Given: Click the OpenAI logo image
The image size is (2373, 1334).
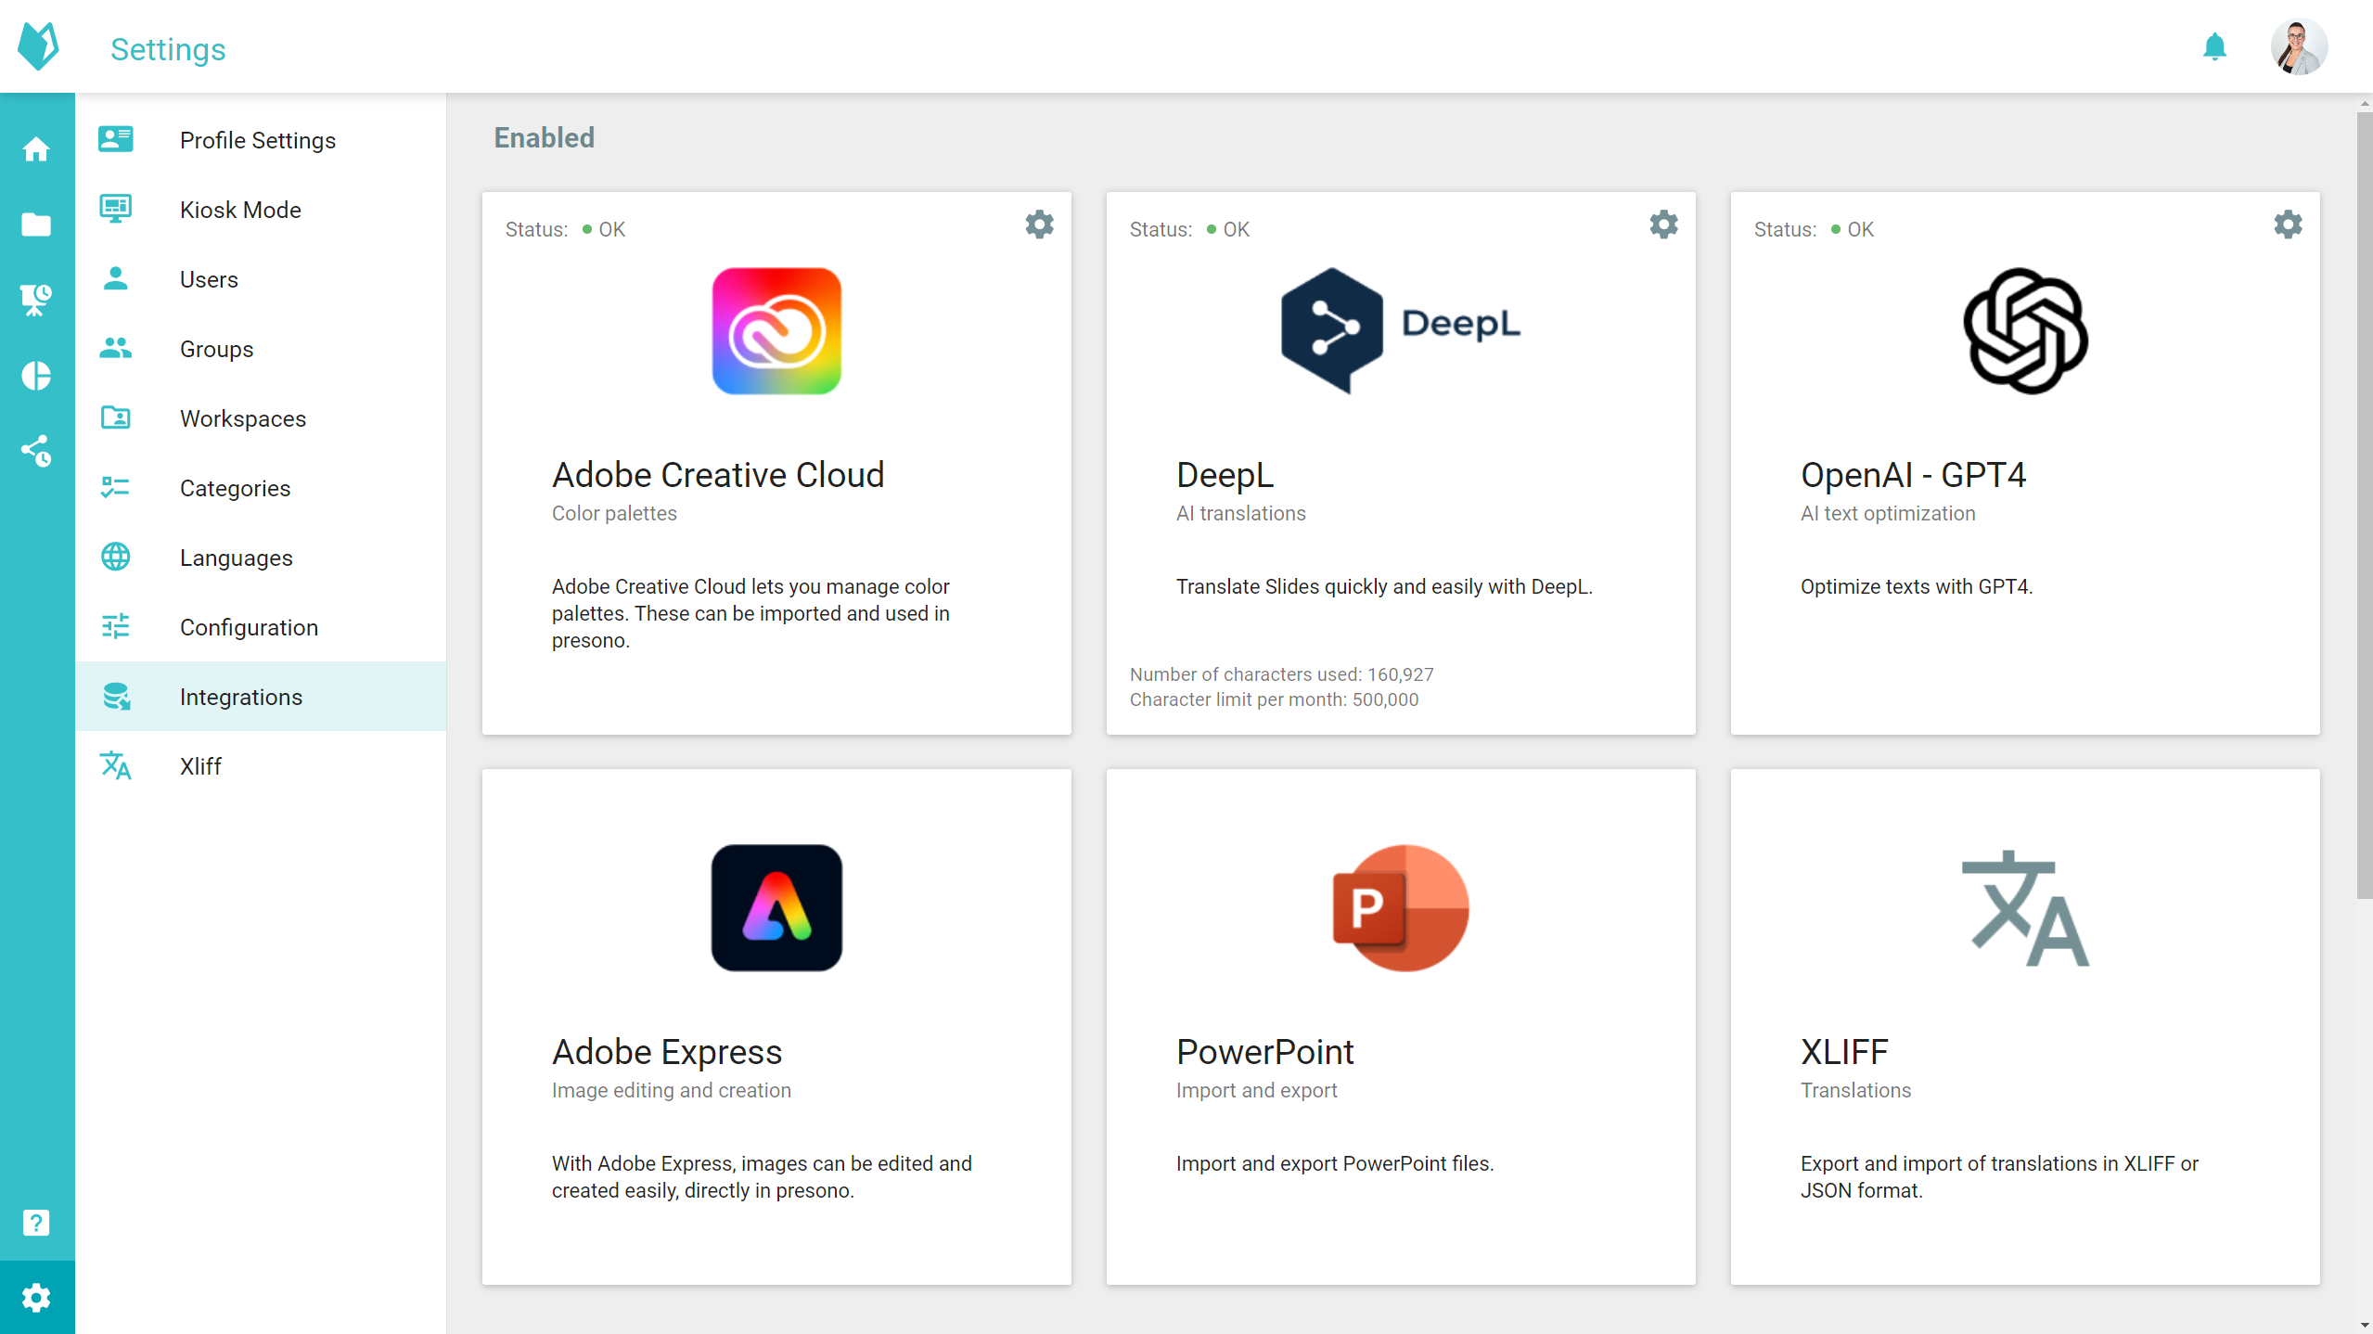Looking at the screenshot, I should [2025, 331].
